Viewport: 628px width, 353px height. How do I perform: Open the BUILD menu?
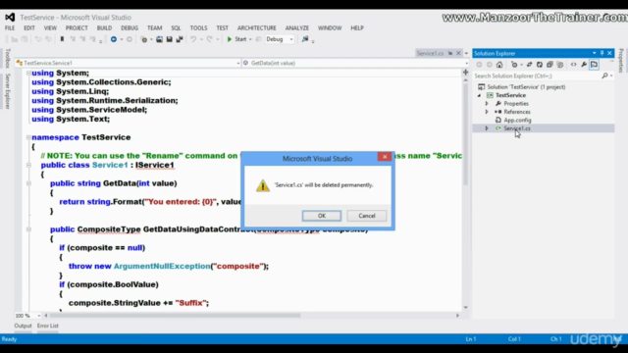(x=104, y=28)
